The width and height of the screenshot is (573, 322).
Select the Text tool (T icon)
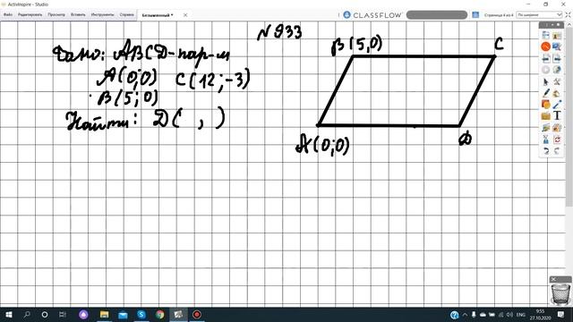(557, 116)
